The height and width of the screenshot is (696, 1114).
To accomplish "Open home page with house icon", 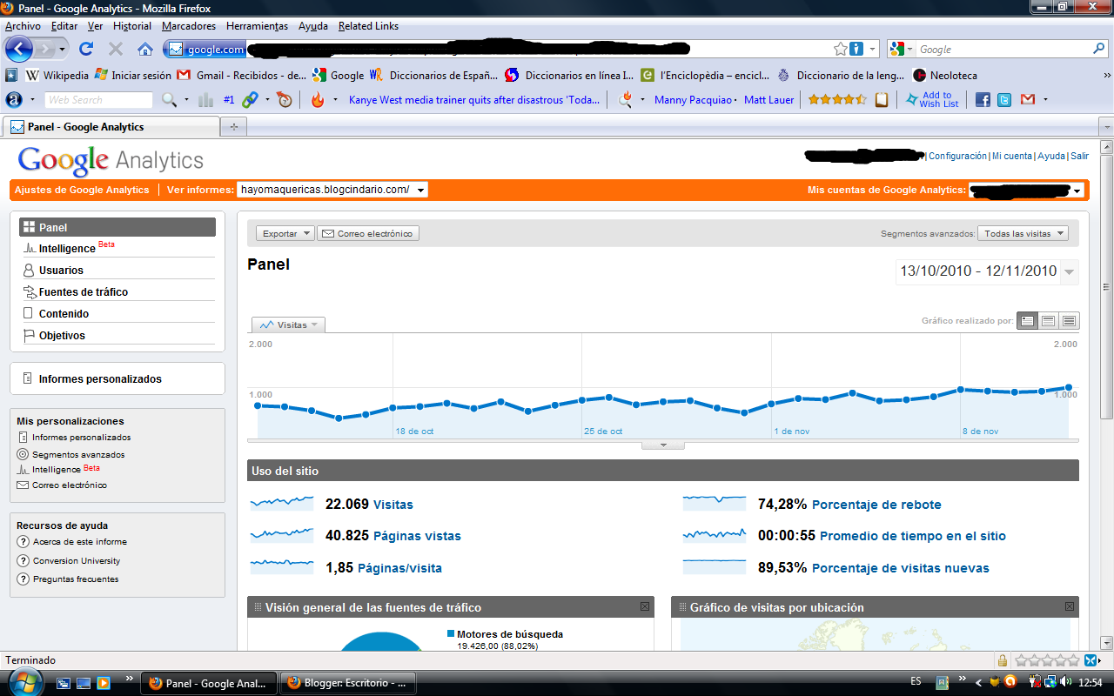I will click(145, 49).
